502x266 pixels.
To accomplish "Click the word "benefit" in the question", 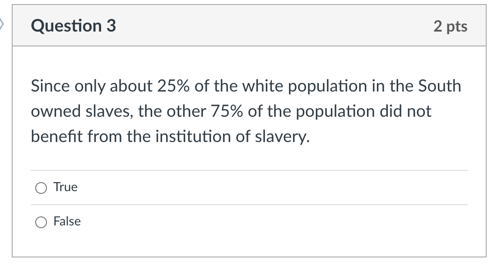I will (x=57, y=137).
